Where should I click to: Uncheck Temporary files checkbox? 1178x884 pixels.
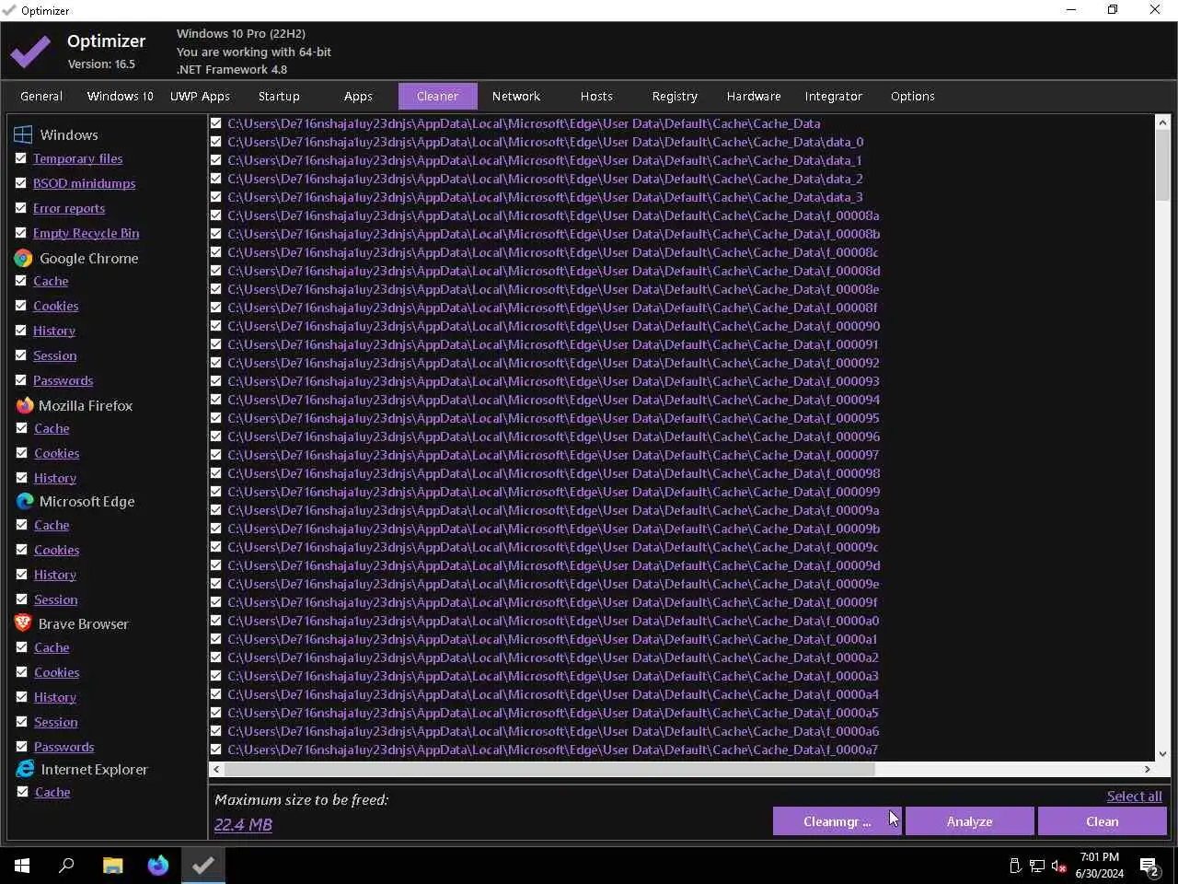click(x=20, y=158)
